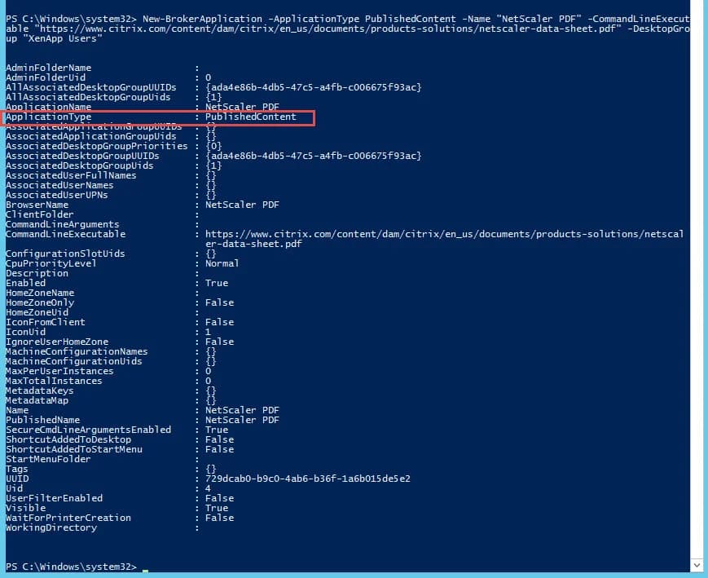The width and height of the screenshot is (708, 578).
Task: Click the StartMenuFolder label
Action: (x=48, y=459)
